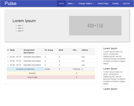This screenshot has width=134, height=106.
Task: Click the 400×150 placeholder image
Action: coord(95,26)
